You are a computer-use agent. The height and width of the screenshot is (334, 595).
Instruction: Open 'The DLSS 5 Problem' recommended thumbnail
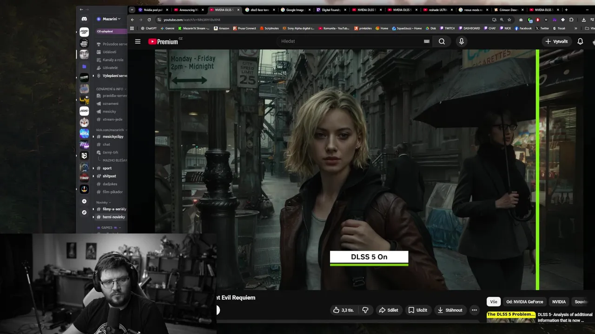(511, 317)
